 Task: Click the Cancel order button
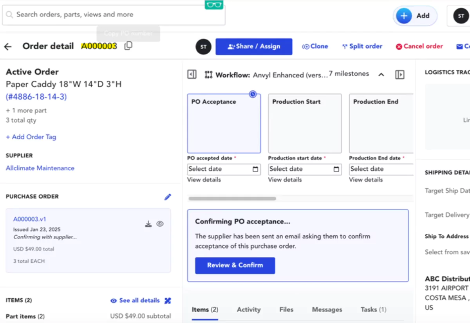click(x=419, y=46)
